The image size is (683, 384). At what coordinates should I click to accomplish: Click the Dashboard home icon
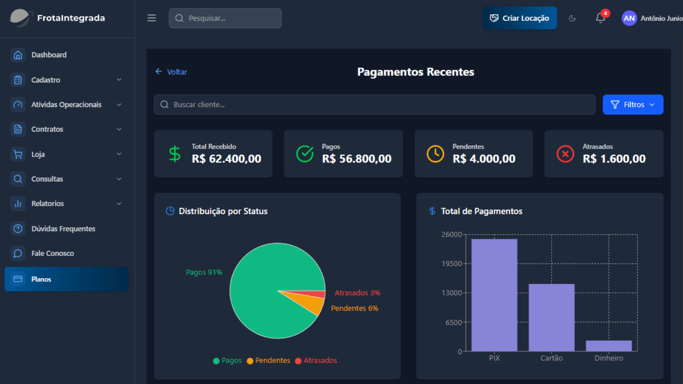[x=18, y=55]
